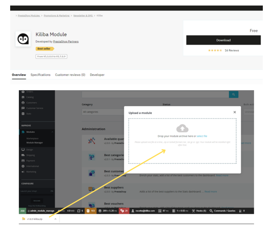Click the Marketing megaphone icon in sidebar
The image size is (273, 229).
coord(23,172)
